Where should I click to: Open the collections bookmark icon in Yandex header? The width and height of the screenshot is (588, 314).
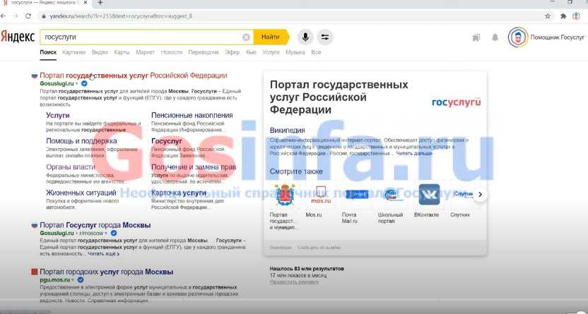coord(477,37)
